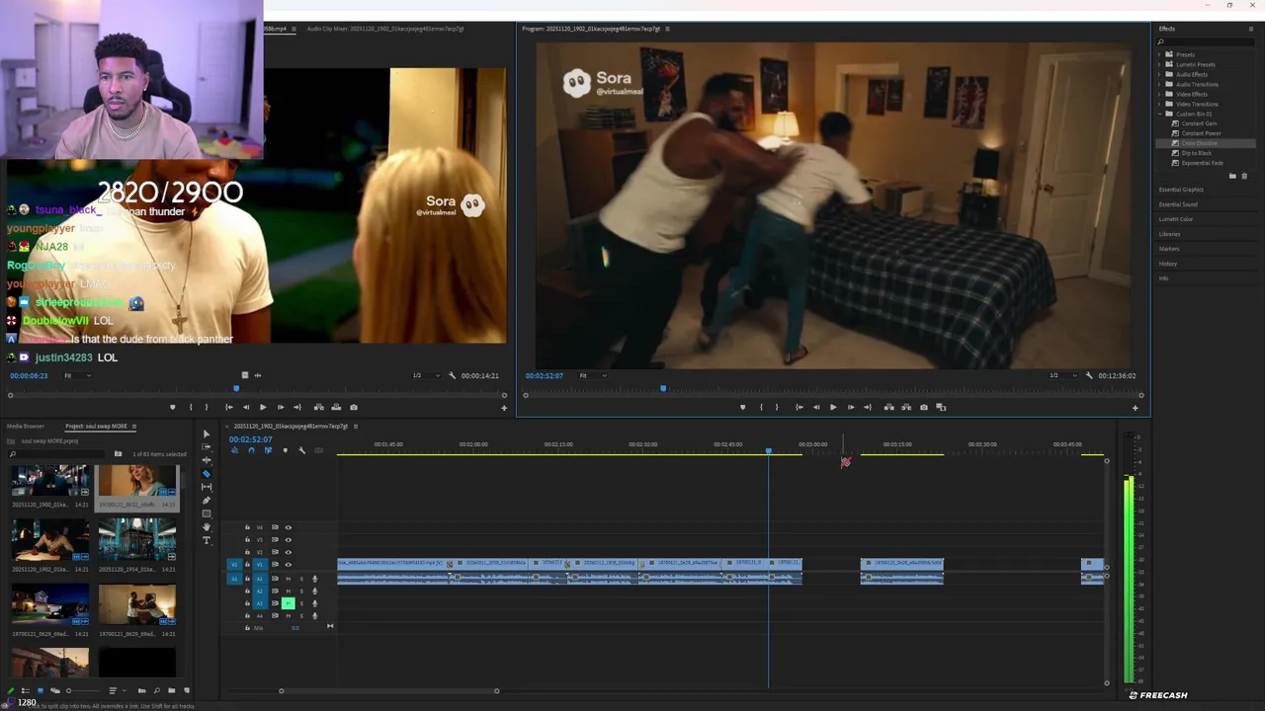Delete custom item trash icon in Effects
The height and width of the screenshot is (711, 1265).
[x=1244, y=176]
